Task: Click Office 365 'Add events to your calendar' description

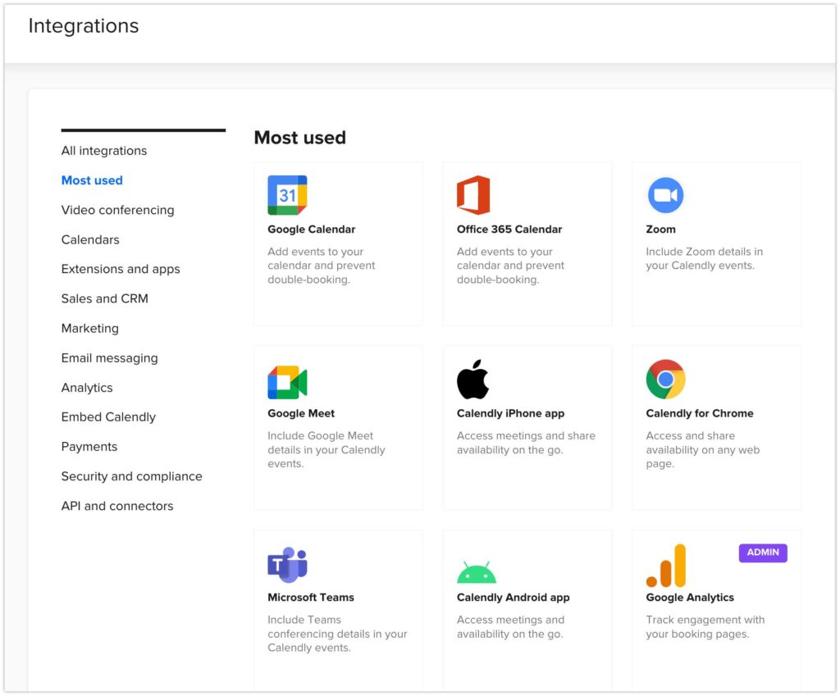Action: click(x=510, y=266)
